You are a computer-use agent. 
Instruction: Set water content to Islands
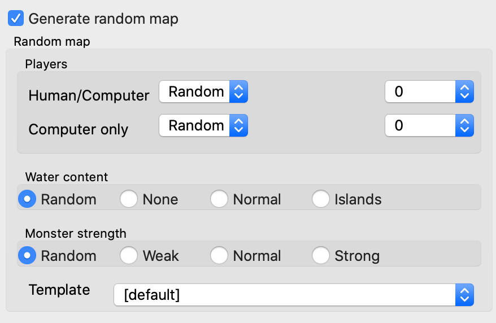(x=321, y=199)
